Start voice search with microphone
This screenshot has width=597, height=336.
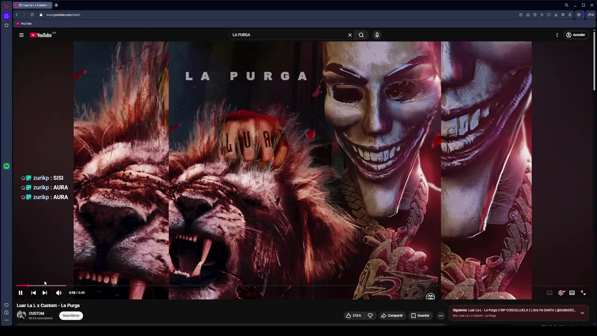pos(377,35)
